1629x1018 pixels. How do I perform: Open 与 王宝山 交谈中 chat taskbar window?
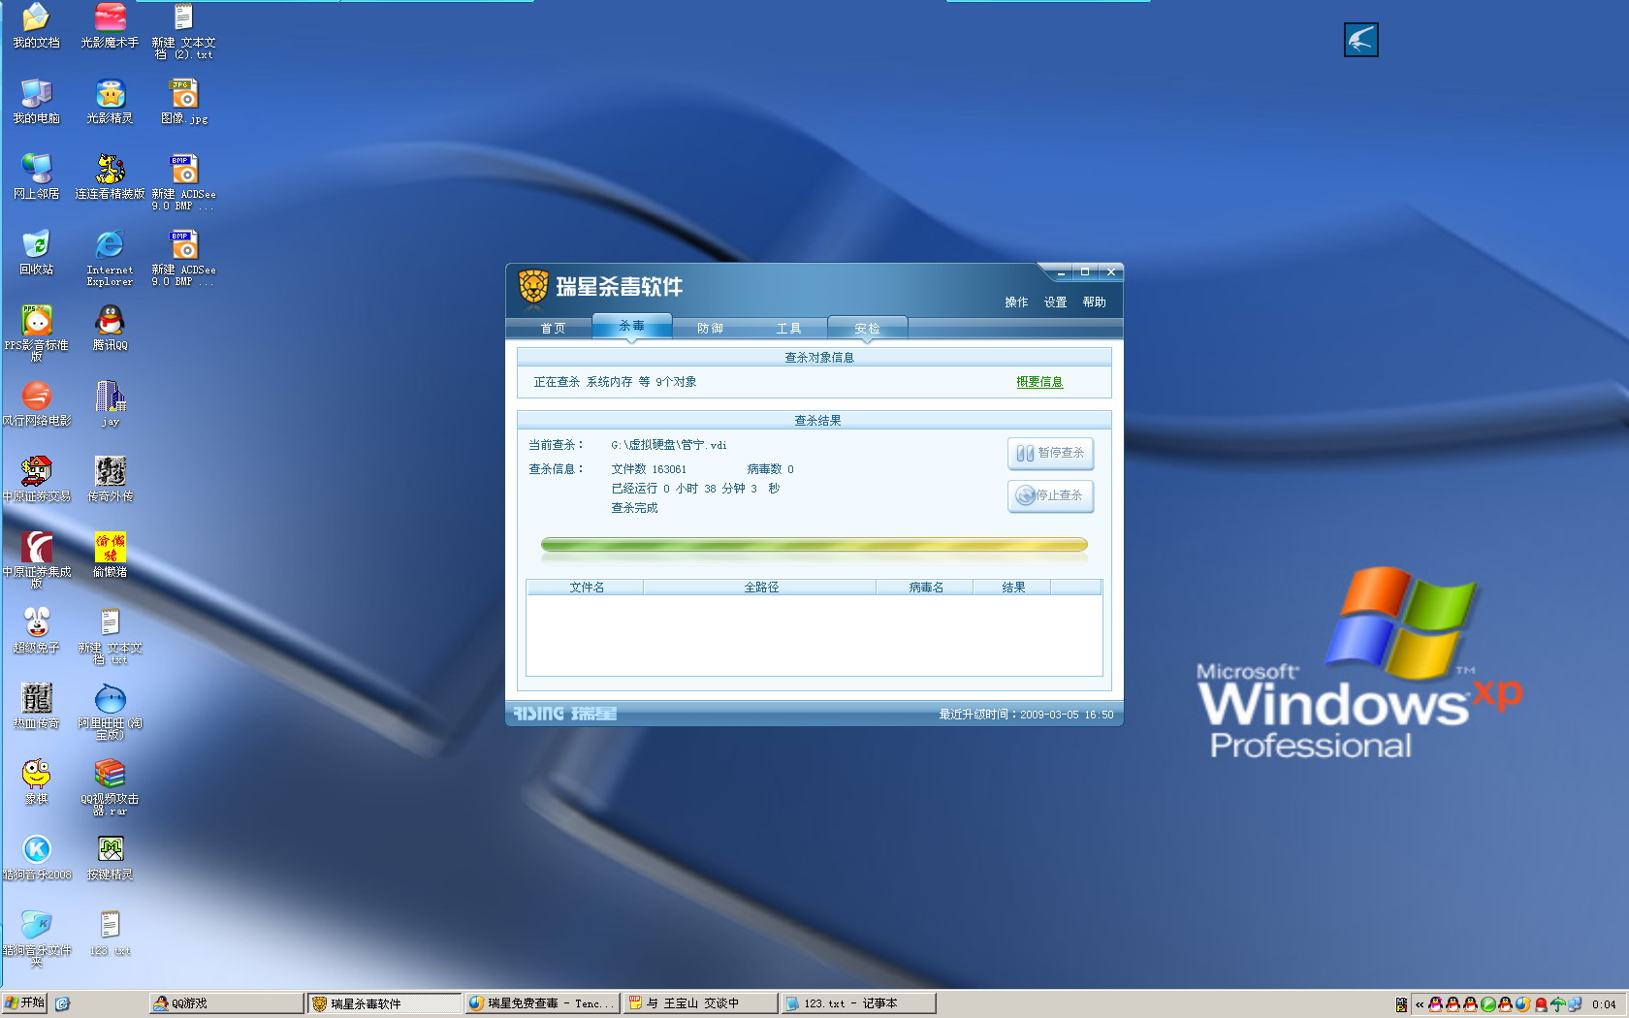click(x=700, y=1003)
